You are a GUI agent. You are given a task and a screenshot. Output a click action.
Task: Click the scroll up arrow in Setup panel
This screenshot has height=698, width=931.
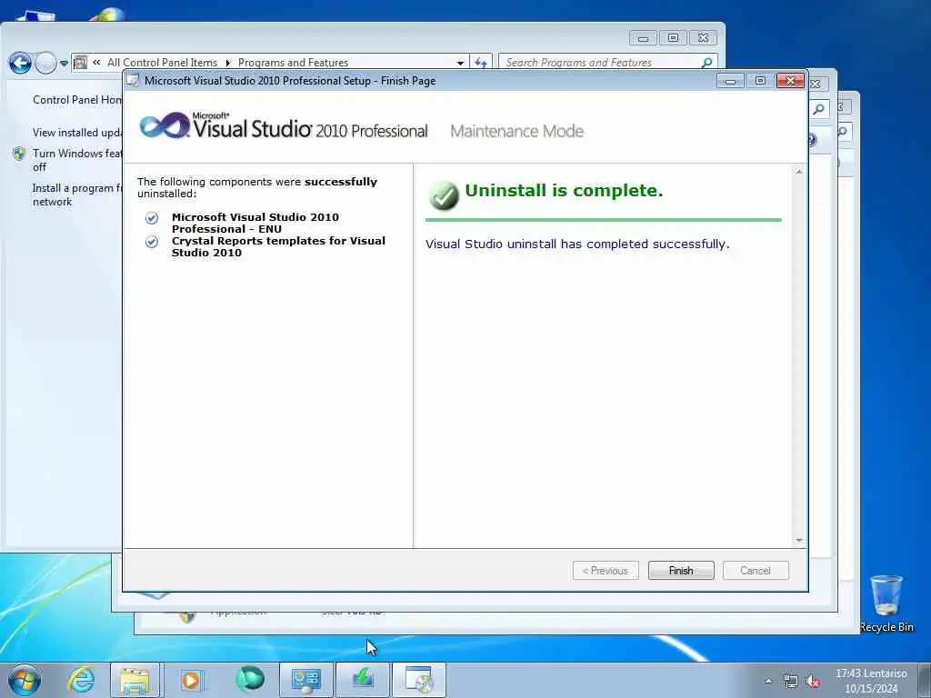pyautogui.click(x=798, y=172)
